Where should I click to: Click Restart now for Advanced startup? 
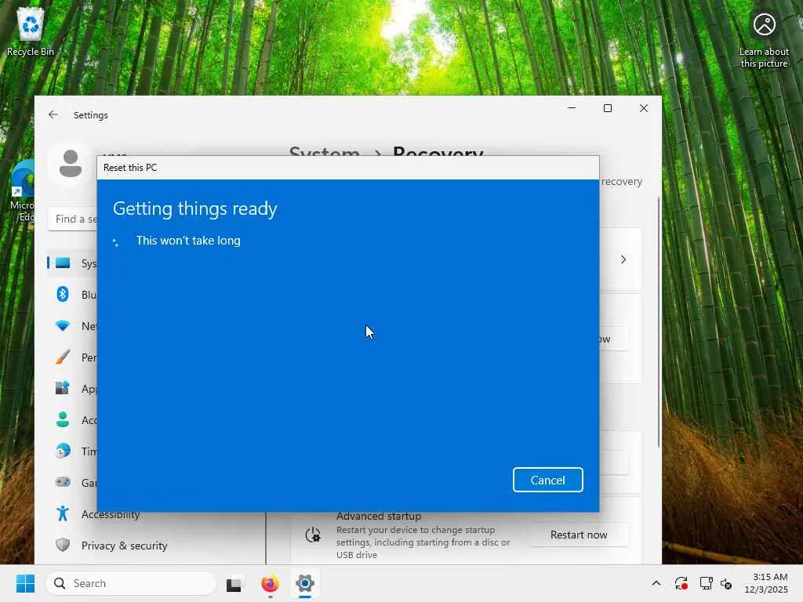(578, 535)
